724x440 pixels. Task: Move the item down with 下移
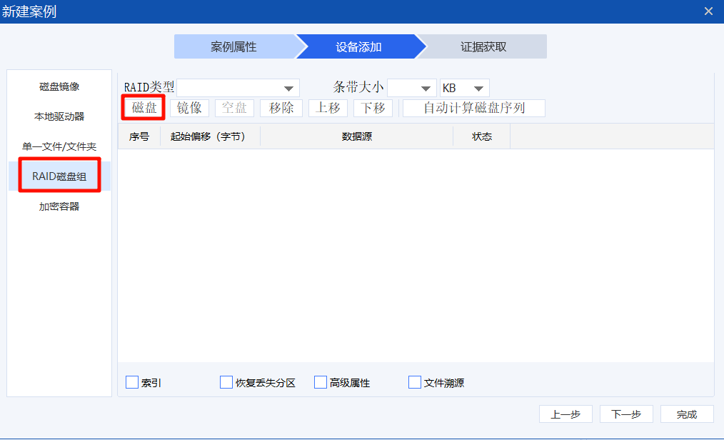point(373,108)
